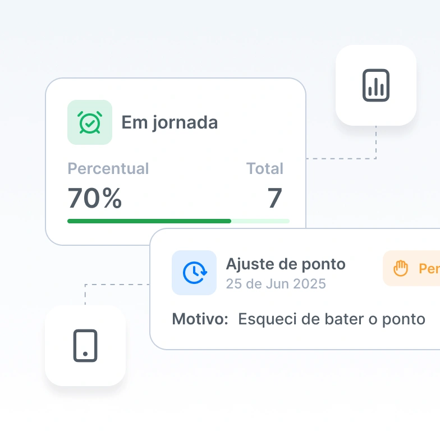Click the word "jornada" in the card header
440x431 pixels.
point(185,122)
